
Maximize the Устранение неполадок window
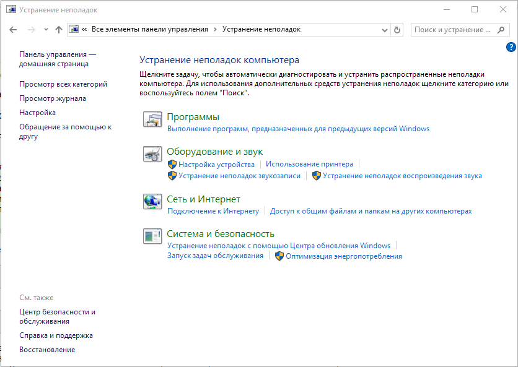pos(475,9)
